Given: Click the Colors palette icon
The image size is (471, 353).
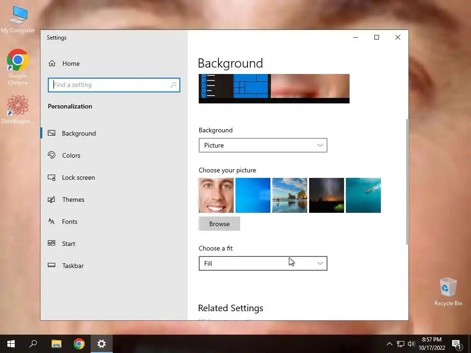Looking at the screenshot, I should 52,155.
